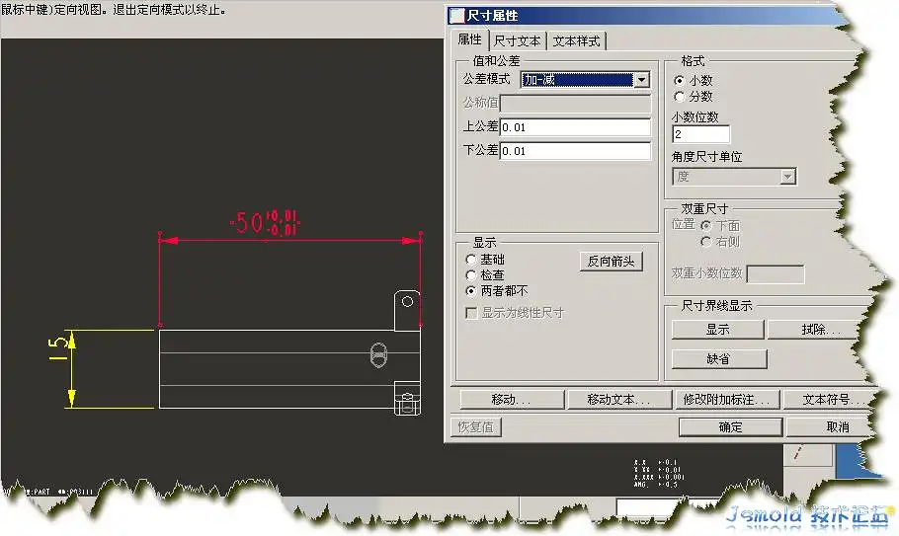Choose 检查 display radio option

[471, 275]
